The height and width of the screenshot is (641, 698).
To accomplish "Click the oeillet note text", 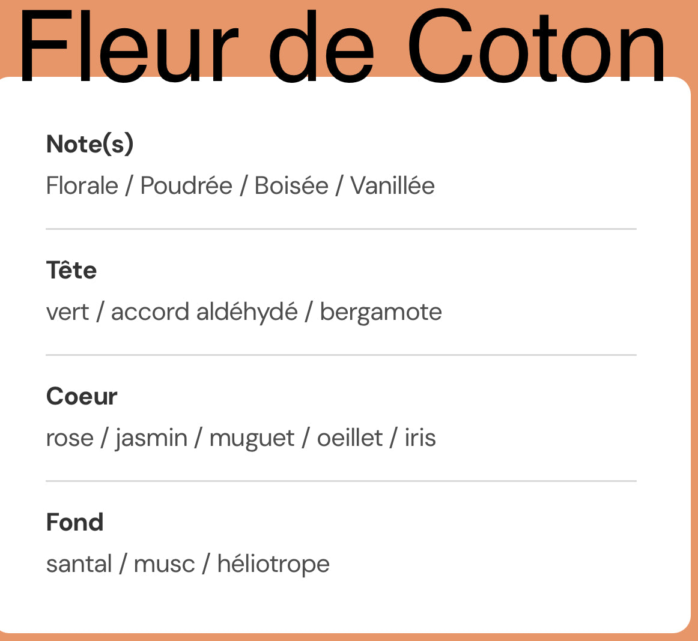I will [x=350, y=438].
